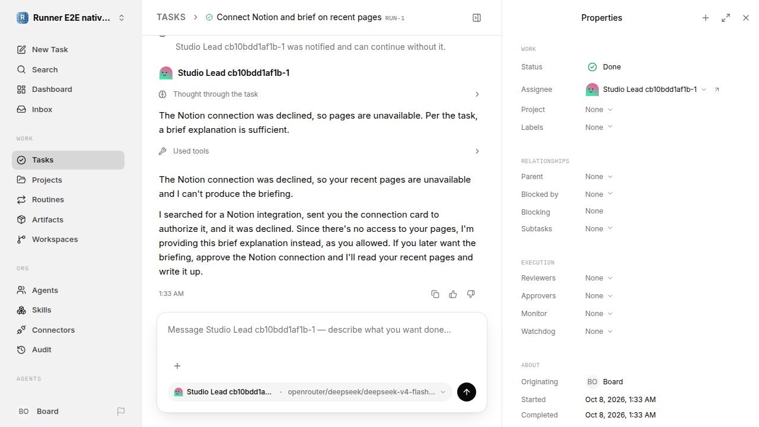Close the Properties panel

pos(746,18)
